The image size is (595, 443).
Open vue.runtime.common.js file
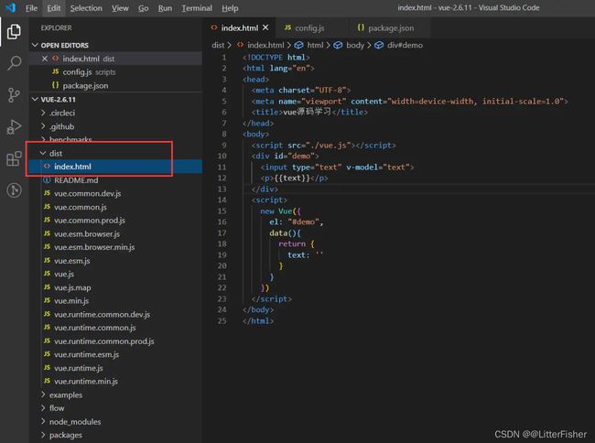coord(95,328)
